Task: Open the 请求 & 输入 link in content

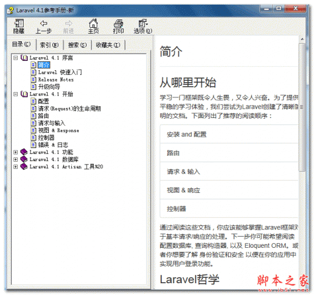Action: [x=183, y=172]
